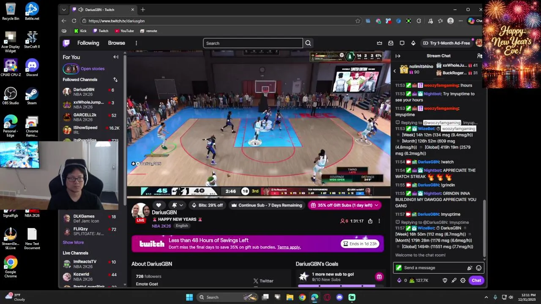Sort followed channels with arrows icon
This screenshot has width=541, height=304.
tap(115, 79)
